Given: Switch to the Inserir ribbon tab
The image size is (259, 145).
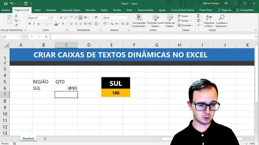Looking at the screenshot, I should tap(38, 10).
